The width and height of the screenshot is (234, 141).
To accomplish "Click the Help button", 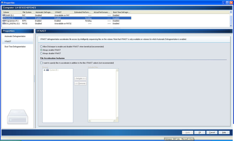I will (224, 132).
